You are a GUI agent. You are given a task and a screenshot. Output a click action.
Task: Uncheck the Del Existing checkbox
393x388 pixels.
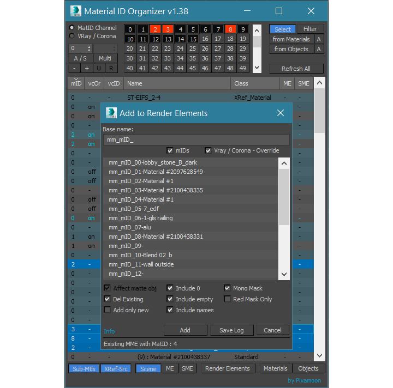click(x=107, y=299)
